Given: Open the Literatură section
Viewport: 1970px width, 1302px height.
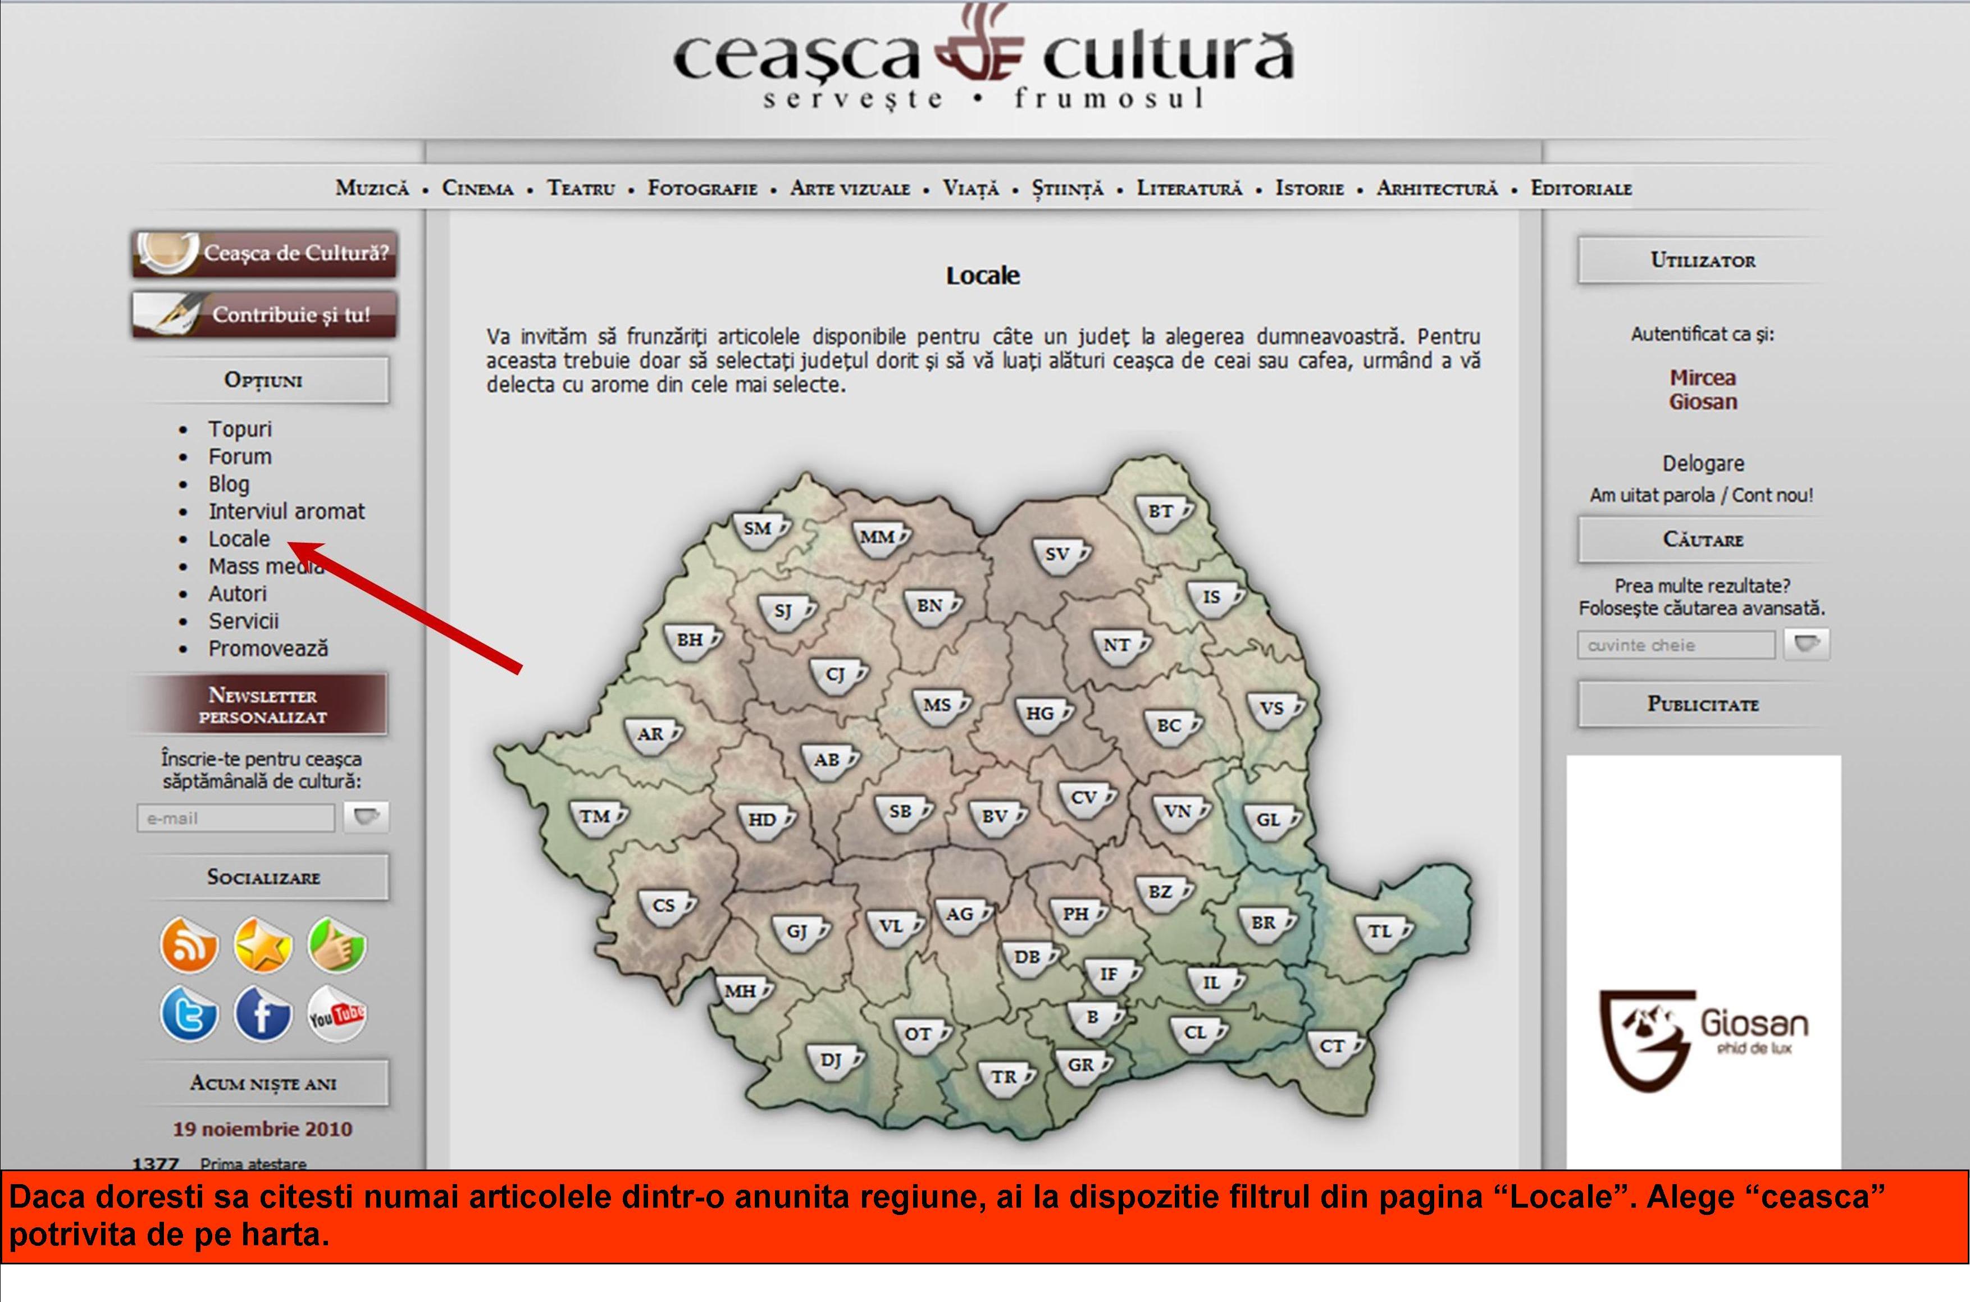Looking at the screenshot, I should tap(1189, 189).
